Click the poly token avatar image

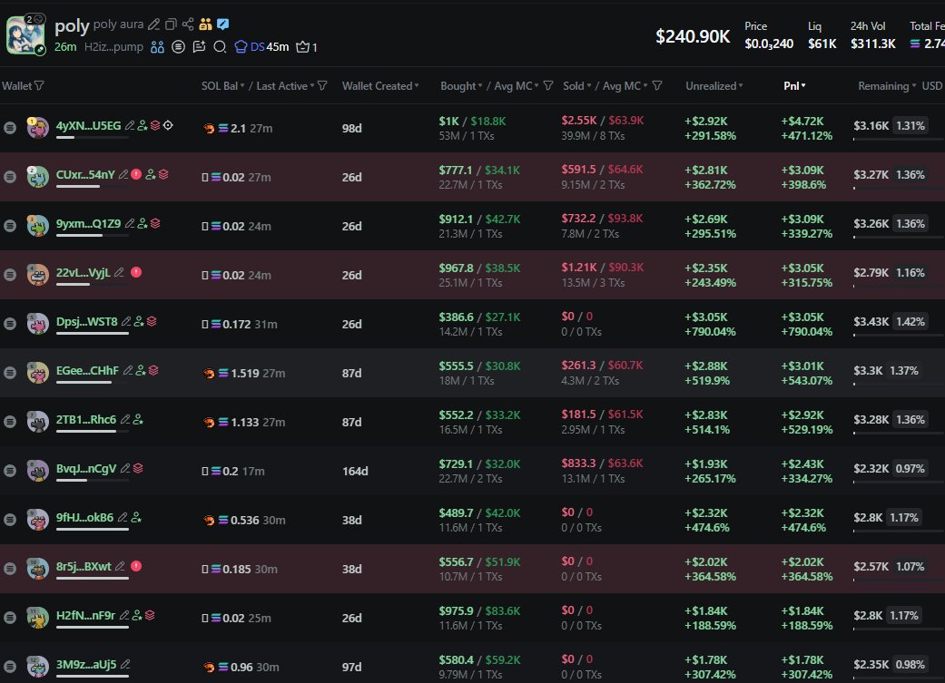[x=25, y=34]
